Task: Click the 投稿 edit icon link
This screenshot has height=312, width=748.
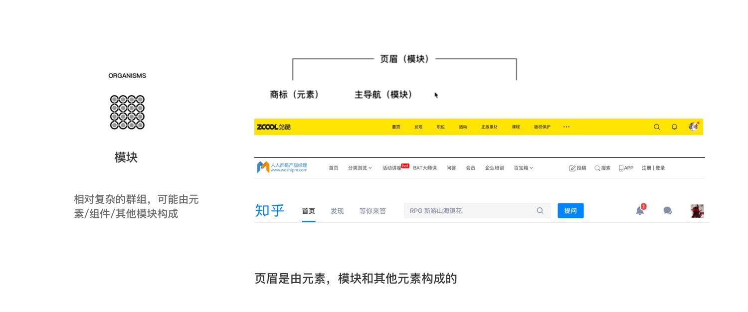Action: [578, 168]
